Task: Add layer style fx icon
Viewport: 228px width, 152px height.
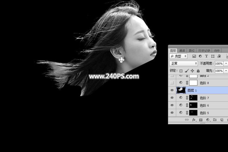Action: pyautogui.click(x=194, y=120)
